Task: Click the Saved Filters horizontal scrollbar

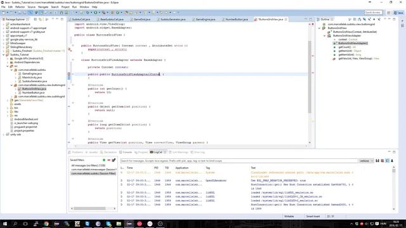Action: tap(89, 208)
